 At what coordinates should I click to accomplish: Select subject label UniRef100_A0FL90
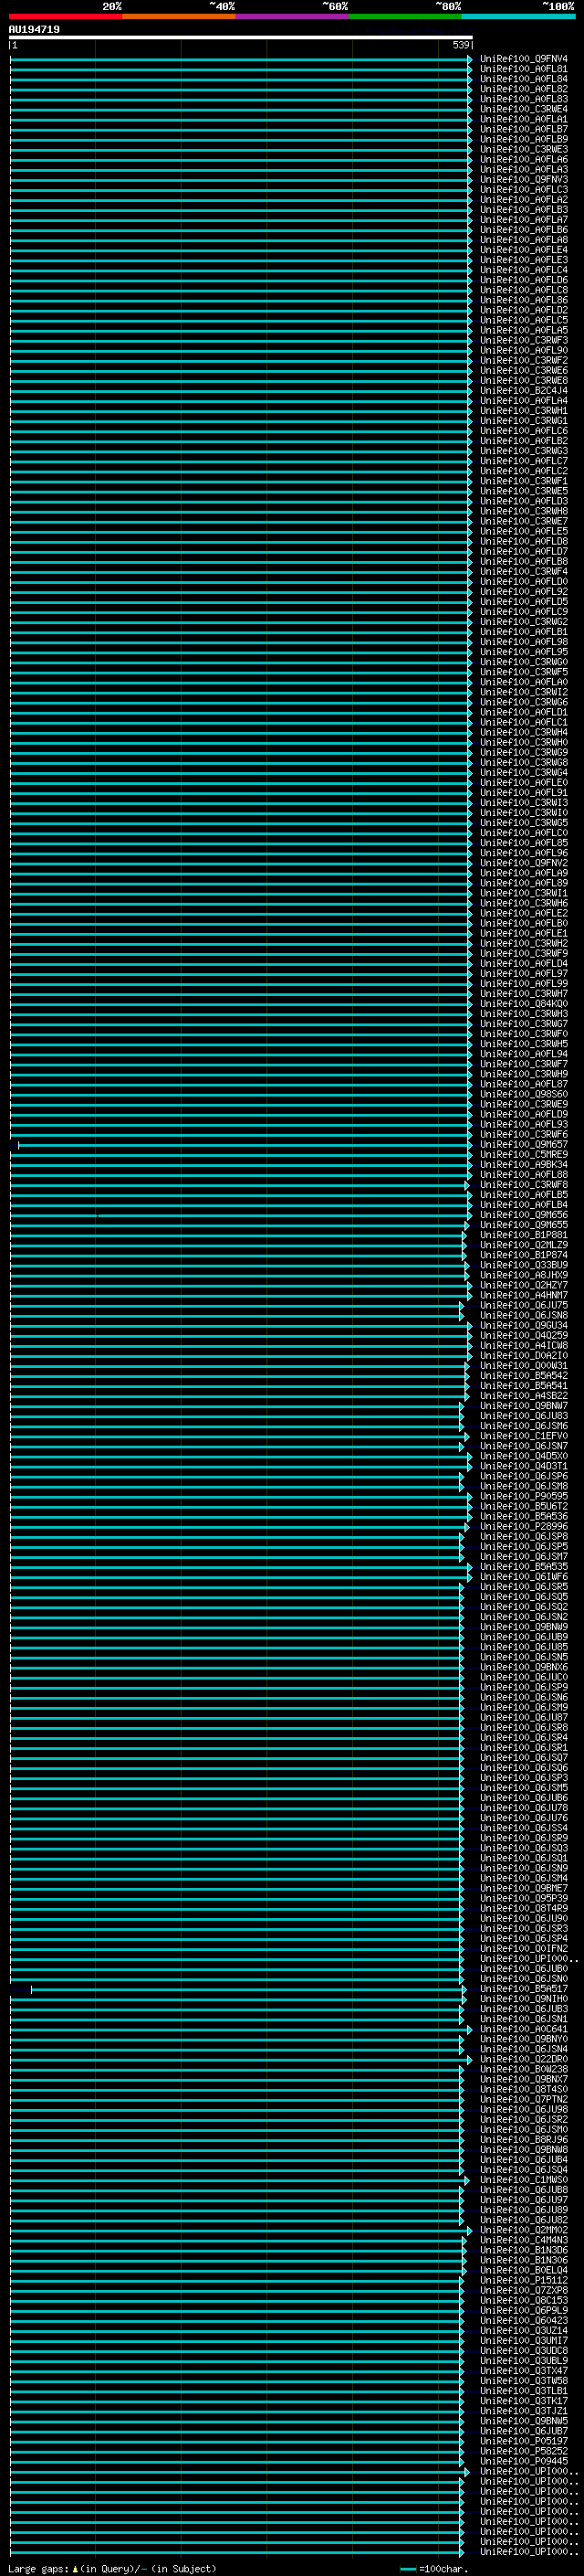click(524, 351)
